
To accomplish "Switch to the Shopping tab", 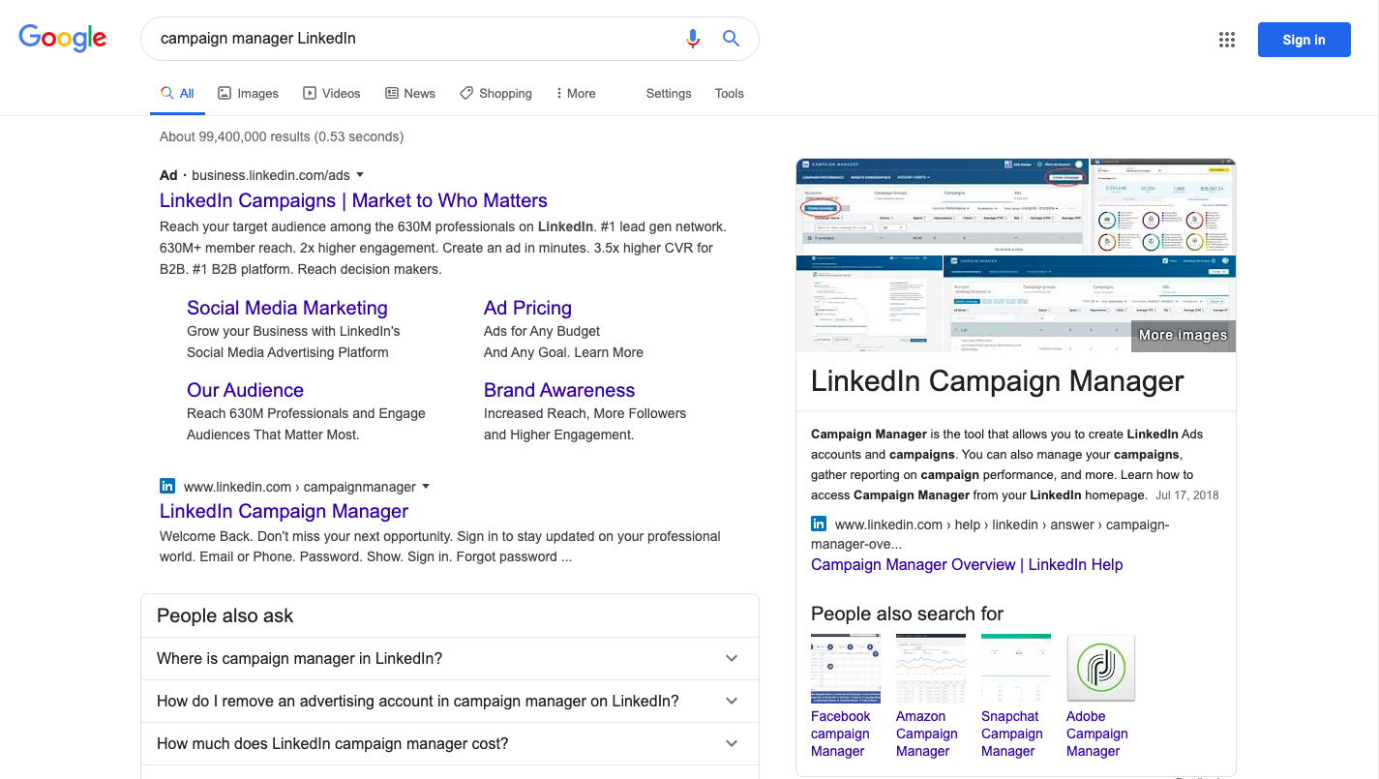I will (495, 94).
